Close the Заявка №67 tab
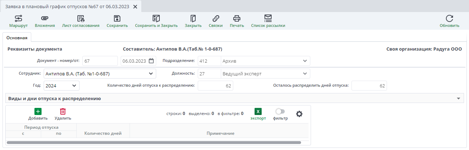Screen dimensions: 469x150 (x=135, y=6)
